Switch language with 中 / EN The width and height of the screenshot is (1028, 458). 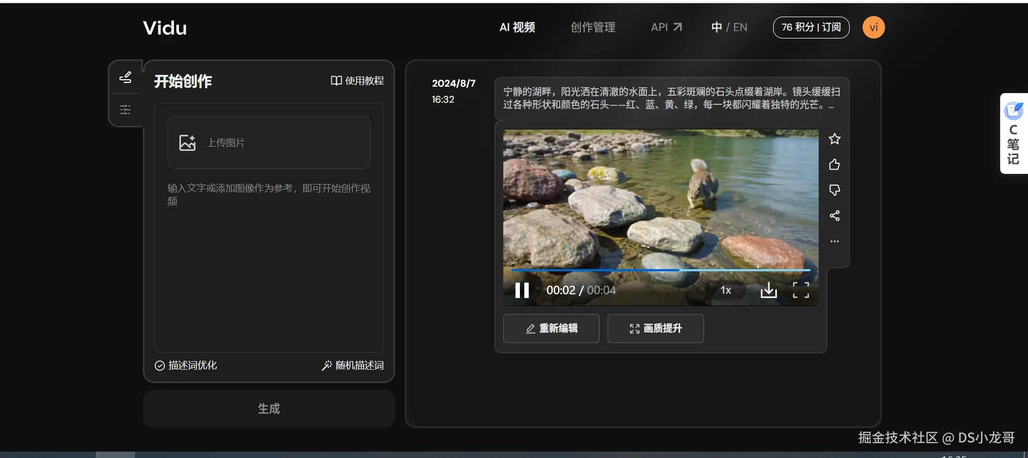click(729, 27)
